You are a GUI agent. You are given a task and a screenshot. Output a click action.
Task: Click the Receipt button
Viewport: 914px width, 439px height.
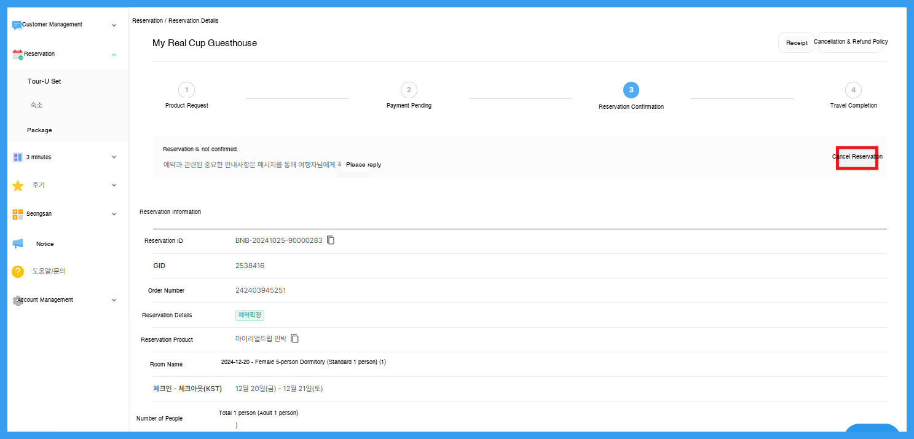[797, 42]
